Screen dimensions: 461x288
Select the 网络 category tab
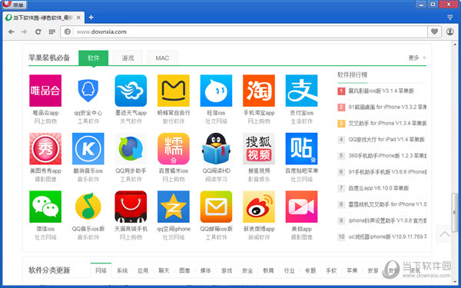pyautogui.click(x=101, y=270)
